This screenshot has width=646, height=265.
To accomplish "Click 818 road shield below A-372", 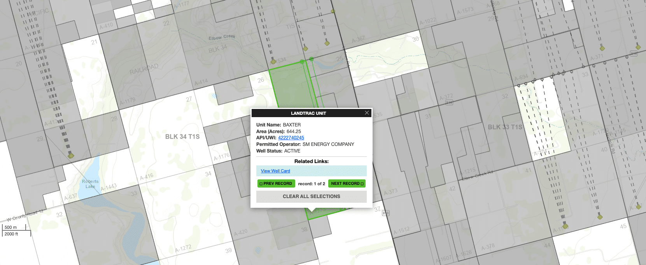I will click(449, 103).
